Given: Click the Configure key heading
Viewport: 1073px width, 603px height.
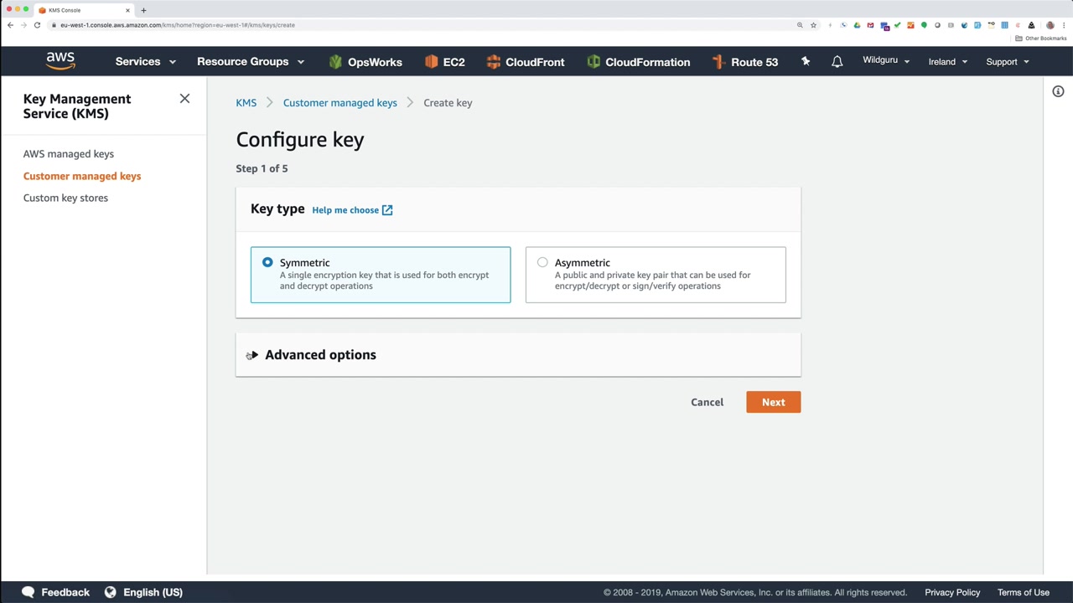Looking at the screenshot, I should pos(300,140).
